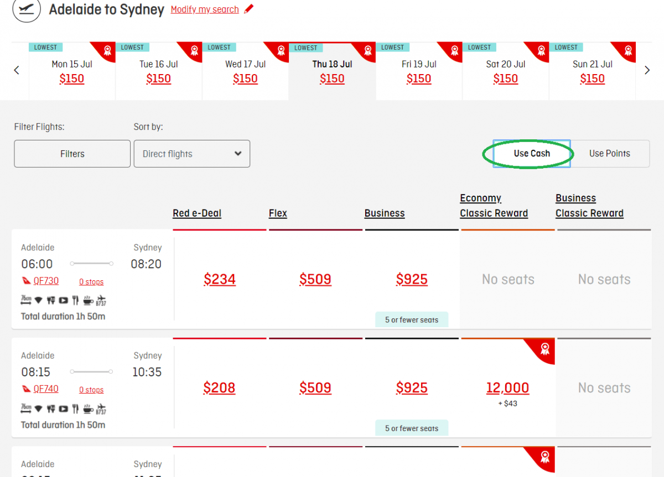
Task: Click 'Total duration 1h 50m' on QF730
Action: 63,317
